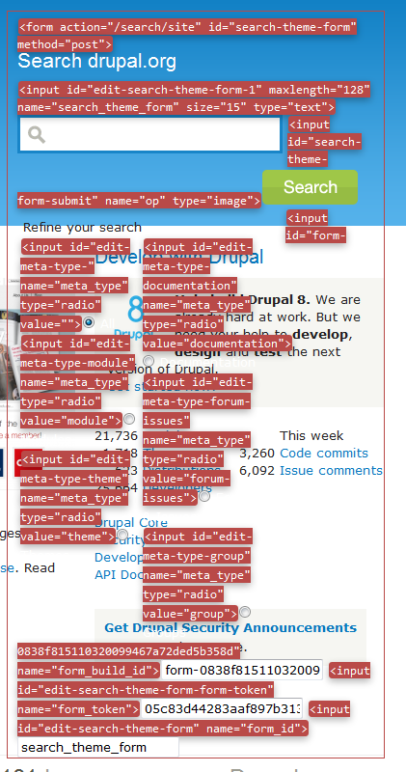Image resolution: width=406 pixels, height=772 pixels.
Task: Click the form_build_id field starting with form-0838f
Action: point(242,670)
